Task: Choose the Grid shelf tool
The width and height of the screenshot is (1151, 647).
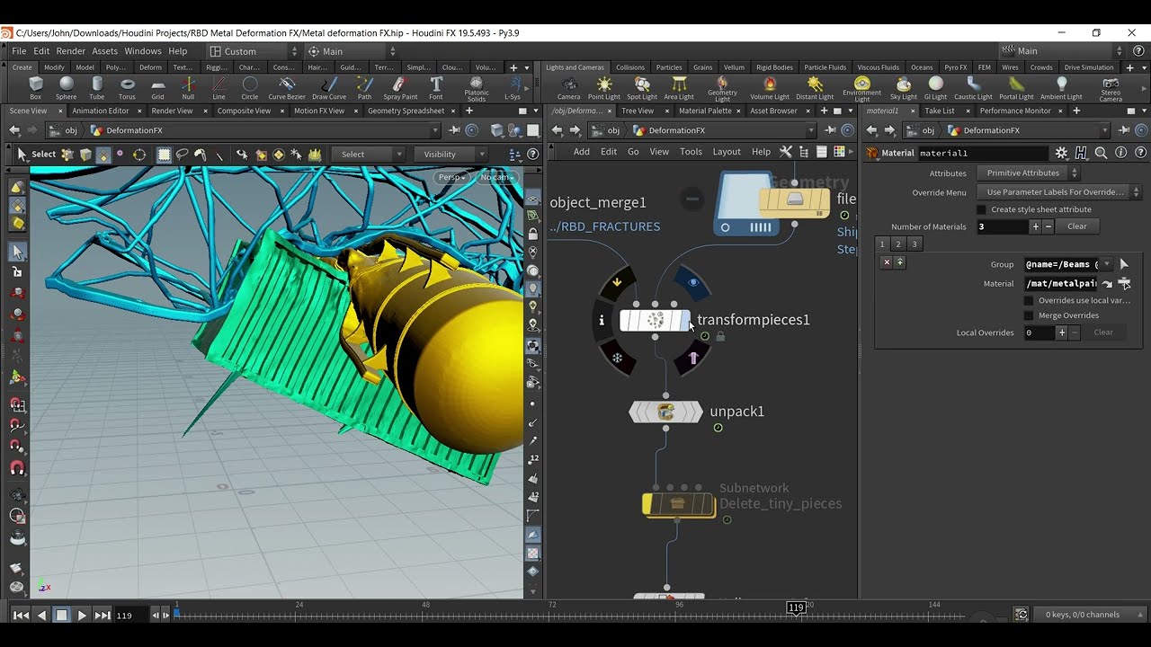Action: click(x=157, y=88)
